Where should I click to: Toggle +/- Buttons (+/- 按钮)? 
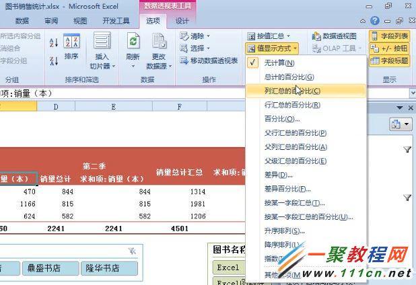(389, 48)
